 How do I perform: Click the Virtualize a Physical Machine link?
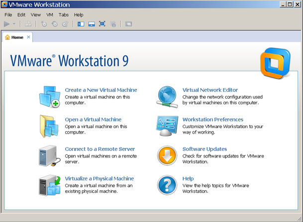[100, 179]
